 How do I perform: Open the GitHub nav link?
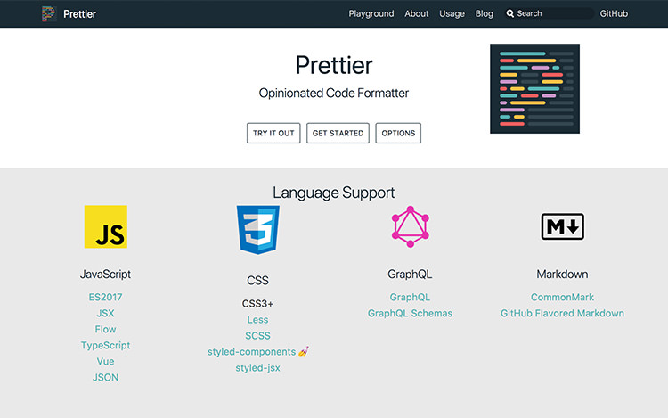(x=614, y=13)
